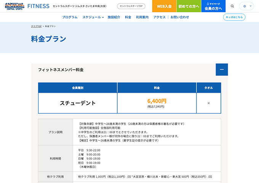This screenshot has width=259, height=183.
Task: Click the プラン説明 row label
Action: click(56, 132)
